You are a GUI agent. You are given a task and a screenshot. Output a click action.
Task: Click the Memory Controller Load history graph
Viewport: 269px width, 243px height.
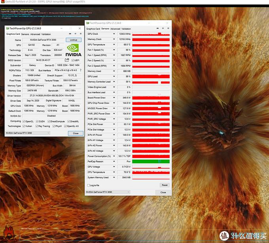(x=151, y=82)
